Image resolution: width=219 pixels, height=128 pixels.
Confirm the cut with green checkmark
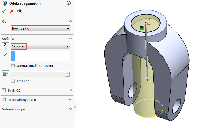click(4, 11)
